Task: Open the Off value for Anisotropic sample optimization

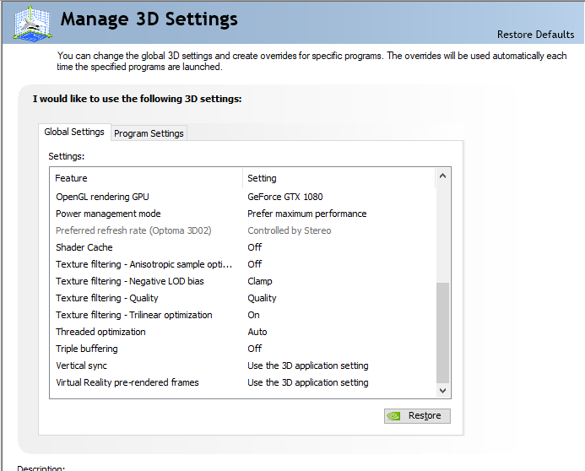Action: coord(254,264)
